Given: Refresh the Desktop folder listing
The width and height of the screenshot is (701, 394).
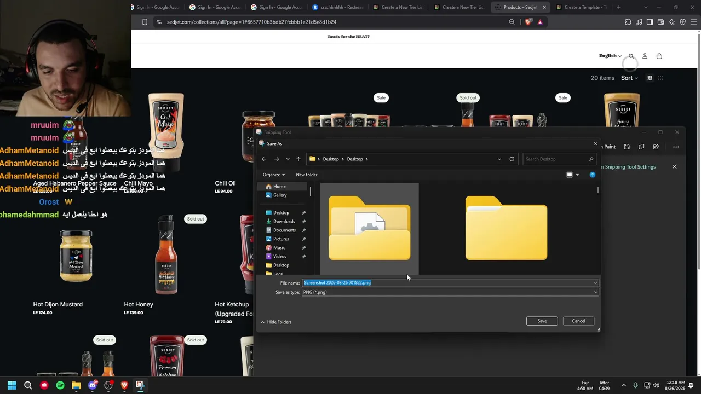Looking at the screenshot, I should coord(512,159).
